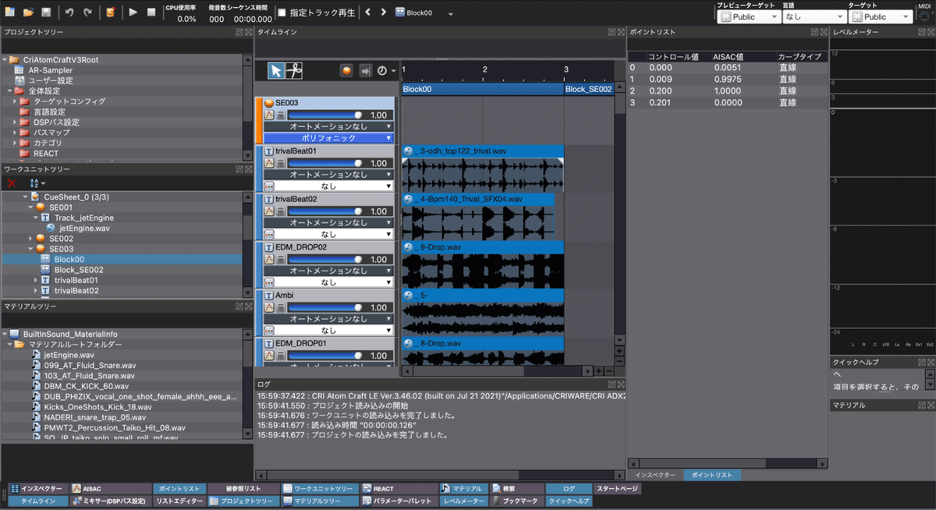The height and width of the screenshot is (510, 936).
Task: Start playback with the play button
Action: (x=133, y=12)
